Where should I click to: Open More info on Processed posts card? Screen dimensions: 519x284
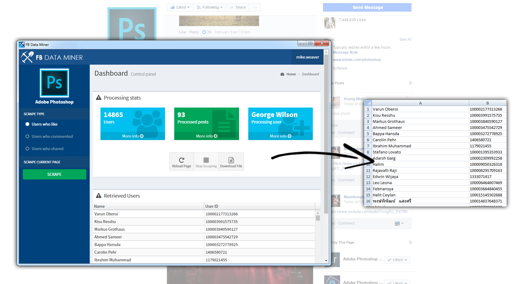pyautogui.click(x=206, y=136)
